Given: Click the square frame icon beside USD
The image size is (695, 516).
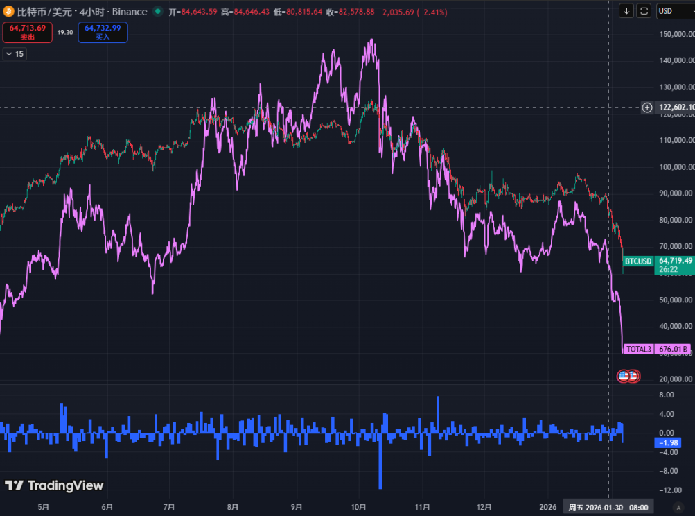Looking at the screenshot, I should (644, 11).
